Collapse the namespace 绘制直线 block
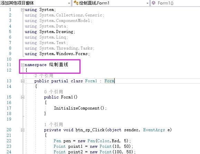 (22, 65)
